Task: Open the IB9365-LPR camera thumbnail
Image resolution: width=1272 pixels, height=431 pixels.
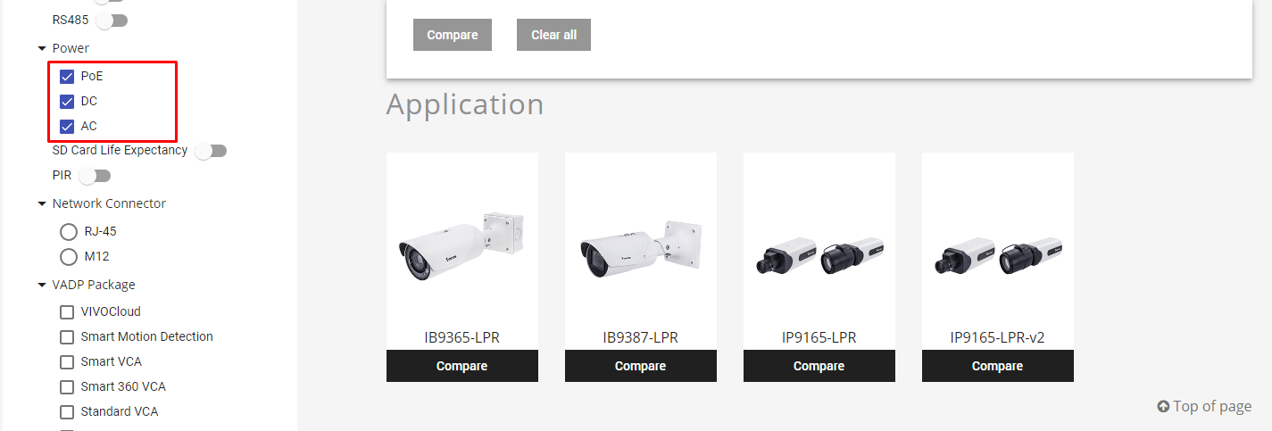Action: tap(462, 245)
